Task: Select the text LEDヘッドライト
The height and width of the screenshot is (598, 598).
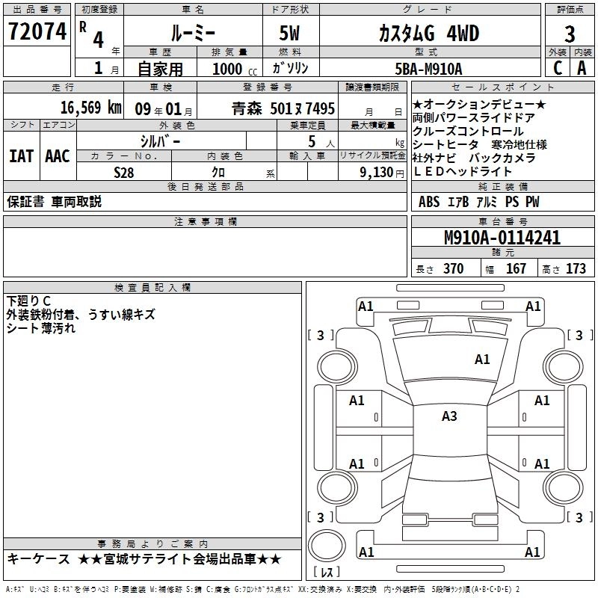Action: tap(462, 172)
